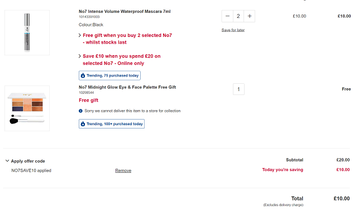
Task: Decrease mascara quantity with minus button
Action: 227,16
